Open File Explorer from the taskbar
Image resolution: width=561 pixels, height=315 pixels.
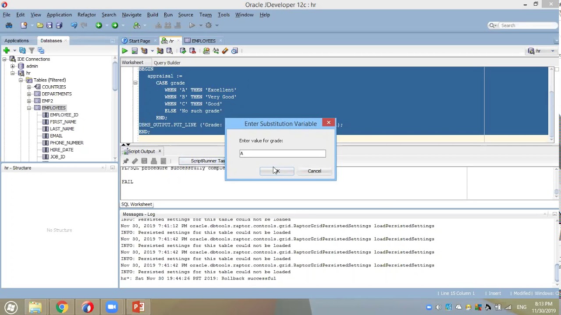(36, 307)
